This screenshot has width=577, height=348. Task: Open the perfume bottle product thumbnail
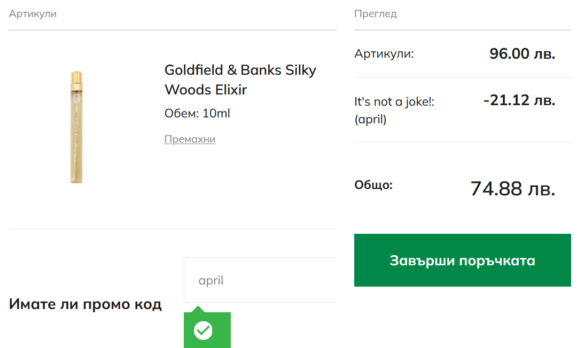click(76, 127)
